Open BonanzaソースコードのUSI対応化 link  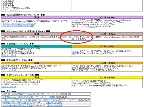click(x=17, y=103)
